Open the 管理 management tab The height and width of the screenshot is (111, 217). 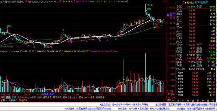14,97
